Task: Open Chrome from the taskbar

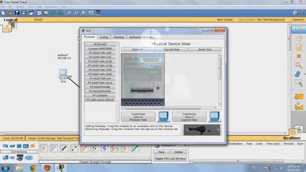Action: pos(33,168)
